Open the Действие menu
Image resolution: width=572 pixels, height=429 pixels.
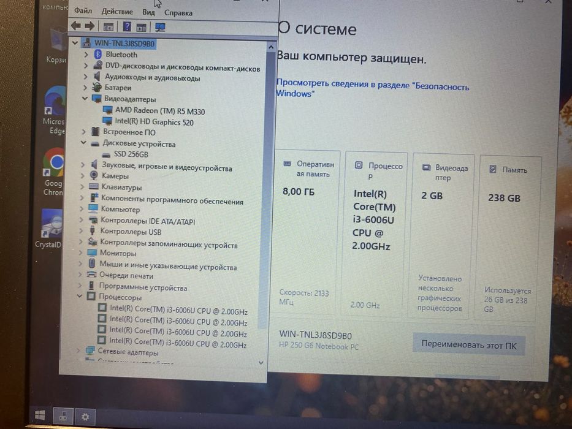(x=117, y=12)
